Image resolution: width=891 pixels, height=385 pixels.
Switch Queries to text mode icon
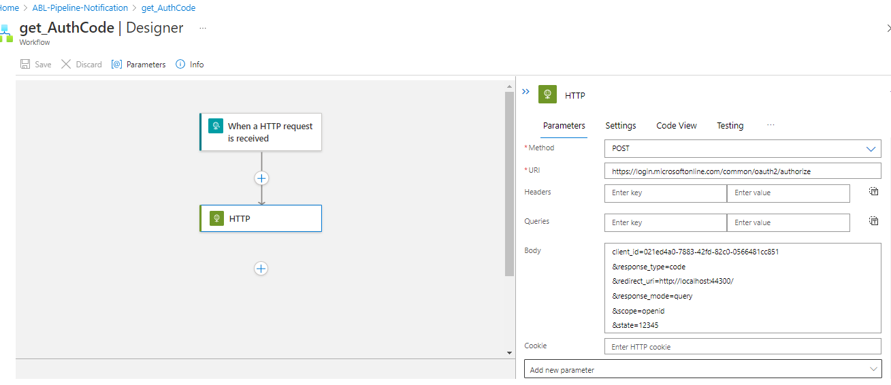pyautogui.click(x=873, y=221)
